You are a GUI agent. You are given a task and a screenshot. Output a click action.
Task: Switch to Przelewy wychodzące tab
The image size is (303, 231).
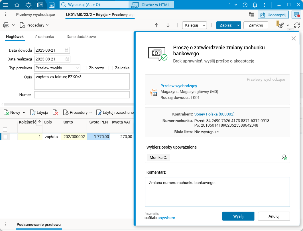(x=36, y=15)
